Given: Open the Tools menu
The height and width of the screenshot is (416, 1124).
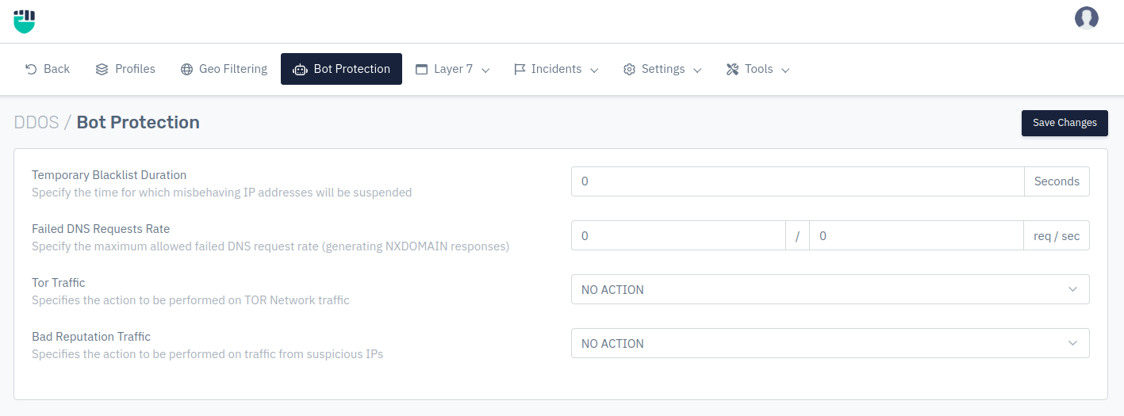Looking at the screenshot, I should tap(758, 69).
